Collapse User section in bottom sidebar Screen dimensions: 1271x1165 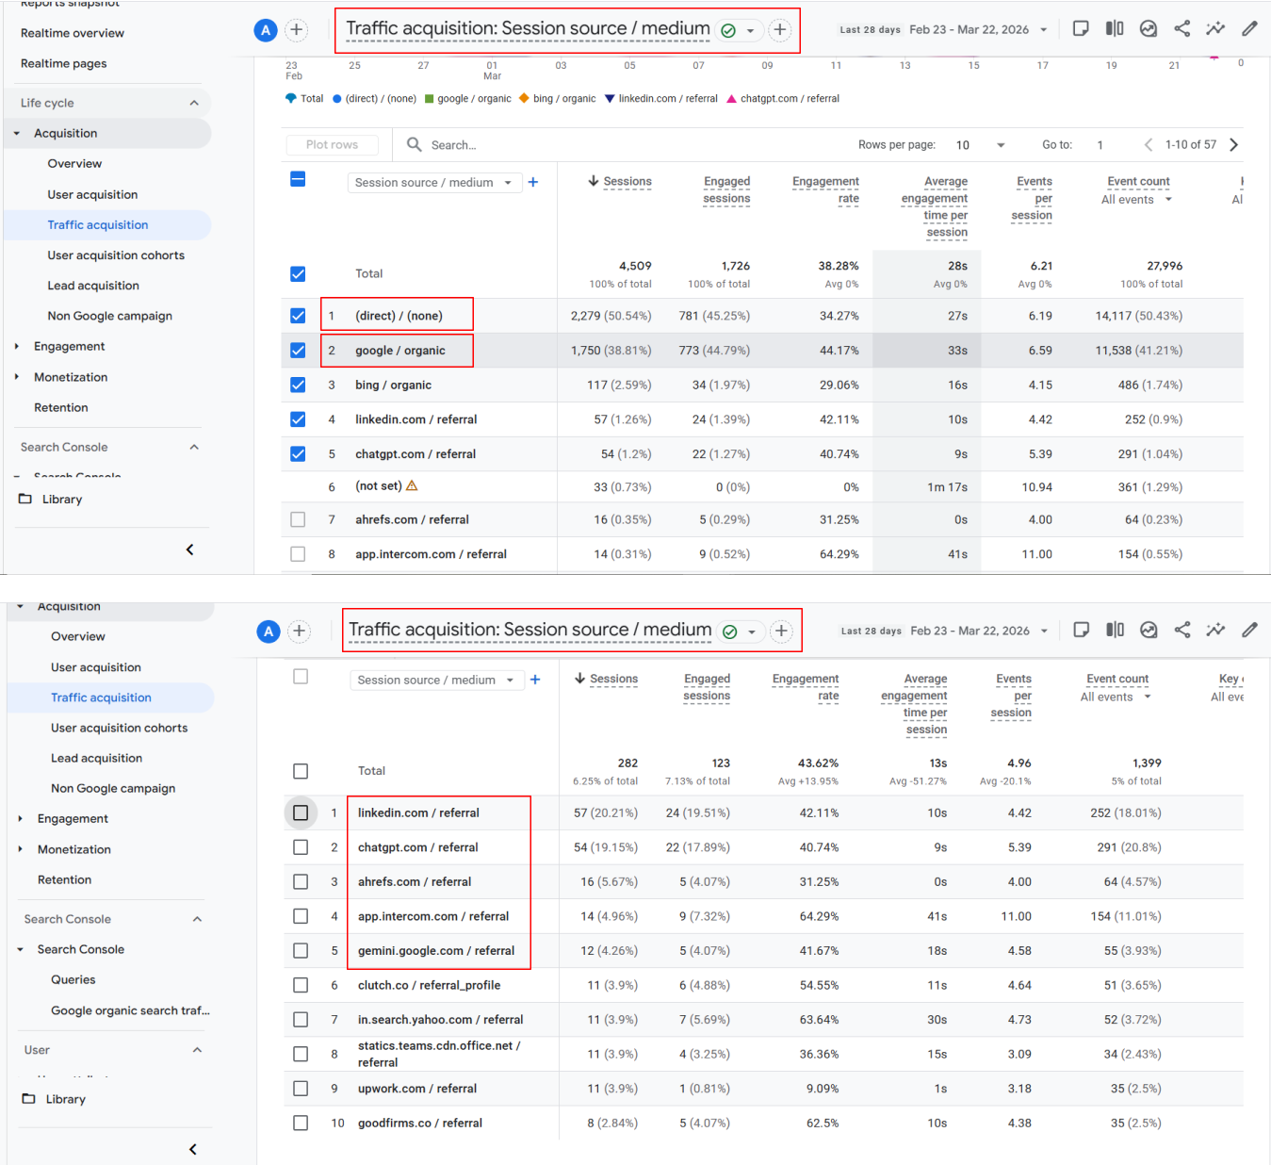coord(197,1050)
